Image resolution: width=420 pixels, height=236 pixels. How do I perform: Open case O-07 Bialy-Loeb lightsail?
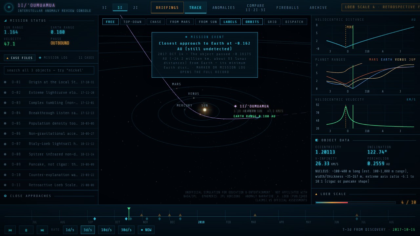pyautogui.click(x=49, y=144)
